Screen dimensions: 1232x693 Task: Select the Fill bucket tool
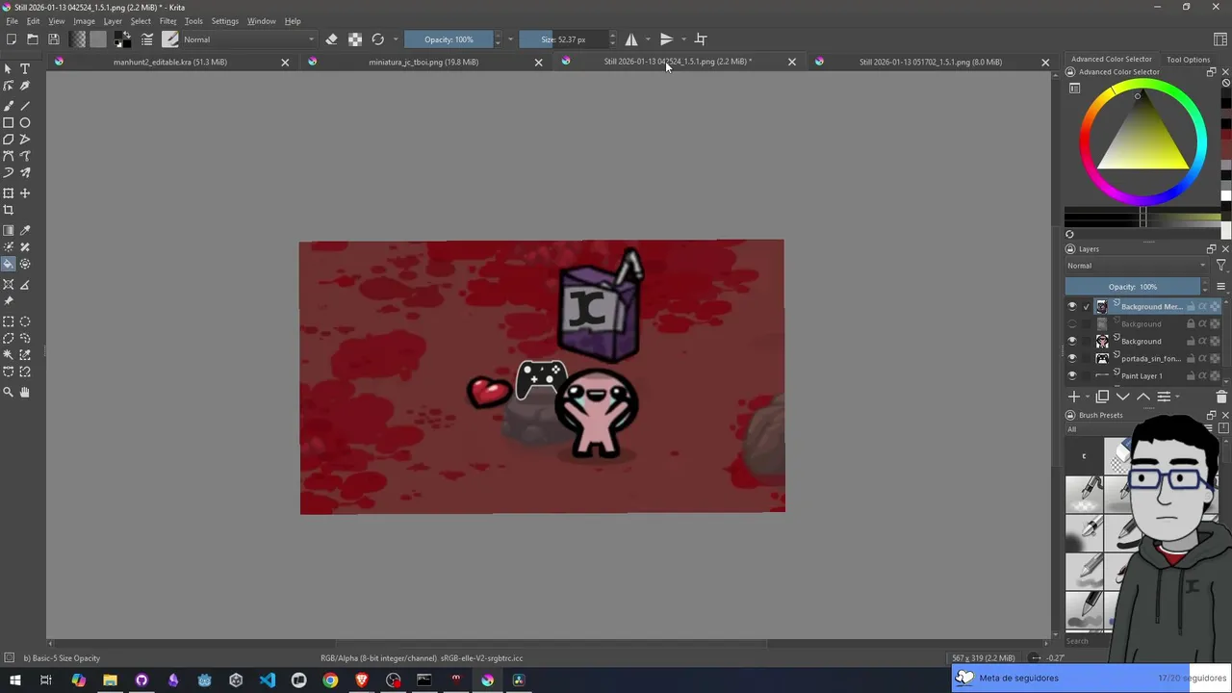[x=9, y=264]
